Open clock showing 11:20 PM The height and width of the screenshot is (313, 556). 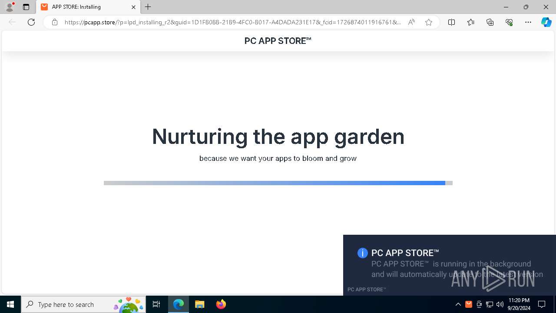(519, 304)
